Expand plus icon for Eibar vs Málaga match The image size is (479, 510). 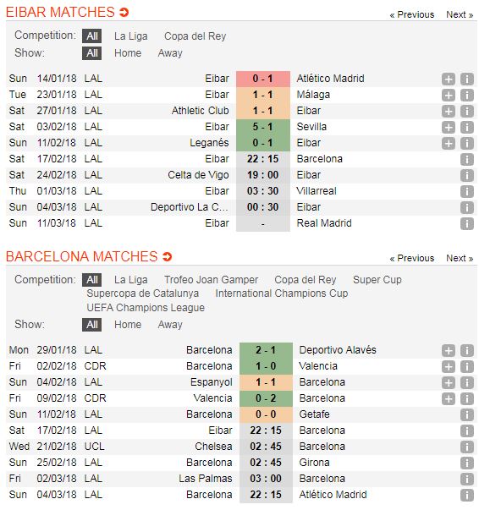click(448, 95)
